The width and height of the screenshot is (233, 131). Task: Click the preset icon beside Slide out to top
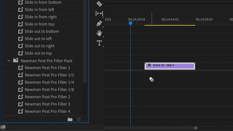(20, 53)
